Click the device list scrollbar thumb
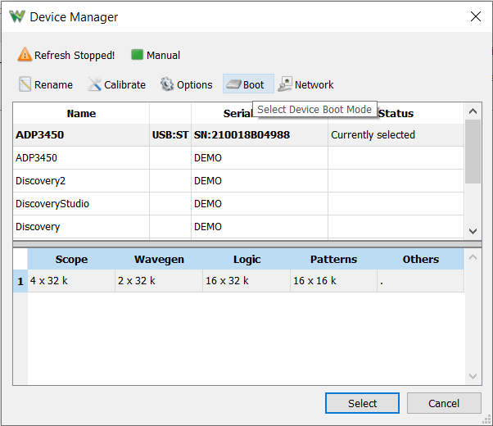This screenshot has width=493, height=426. 473,152
